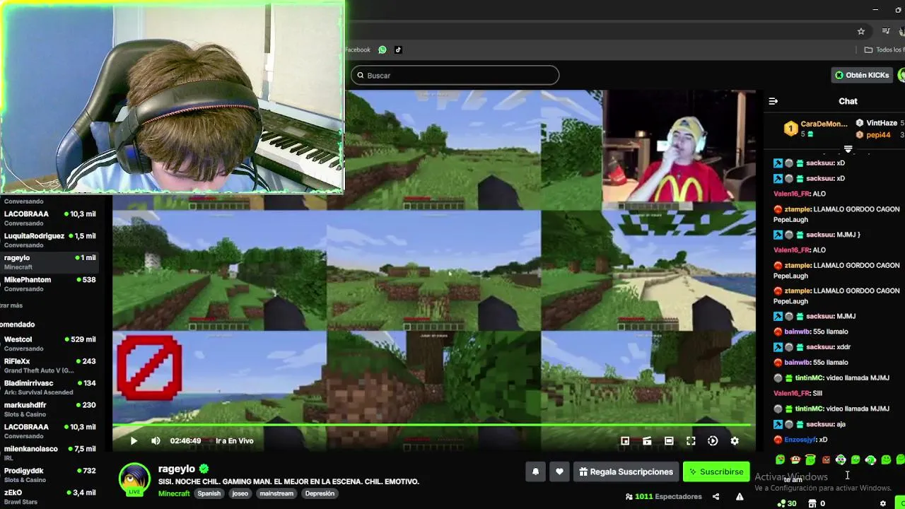The image size is (905, 509).
Task: Click the green Suscribirse button
Action: tap(716, 472)
